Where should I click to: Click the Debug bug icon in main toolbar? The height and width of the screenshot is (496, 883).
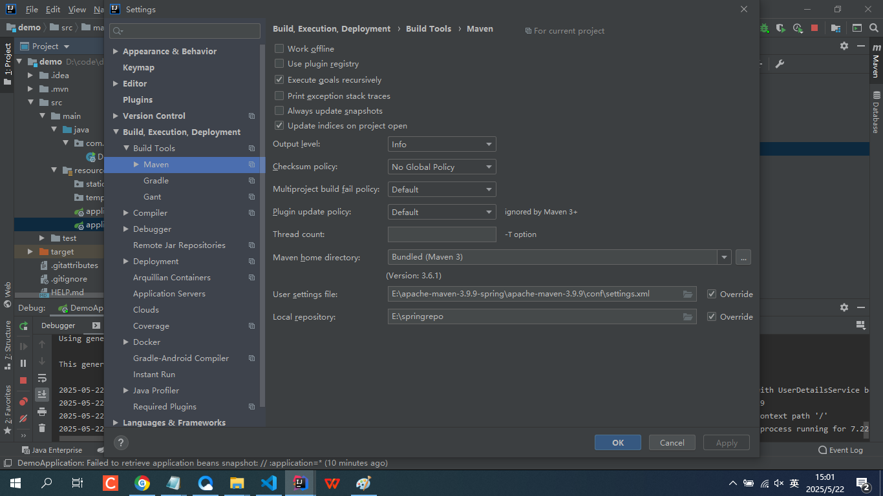[x=765, y=28]
